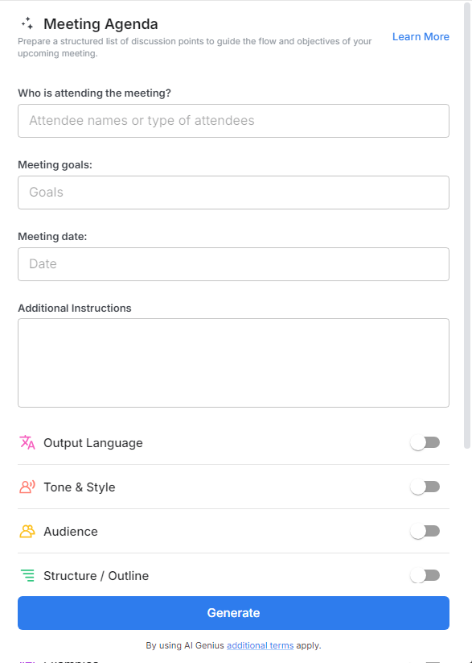
Task: Turn on the Tone & Style switch
Action: tap(425, 487)
